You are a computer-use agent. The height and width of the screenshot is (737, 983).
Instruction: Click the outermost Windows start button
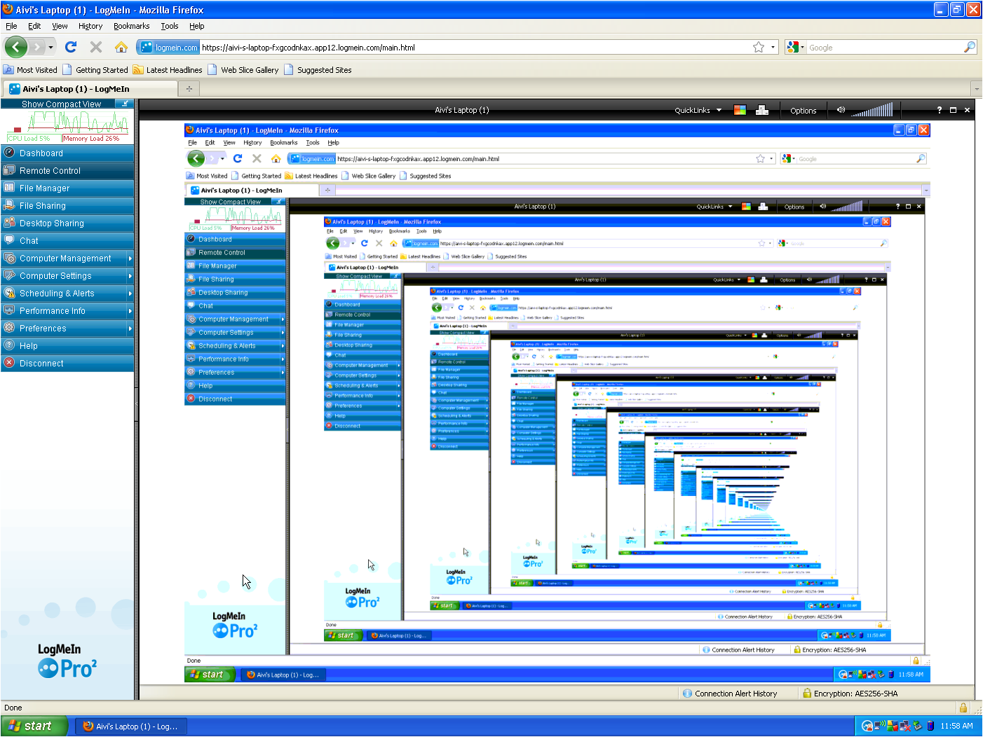tap(34, 726)
